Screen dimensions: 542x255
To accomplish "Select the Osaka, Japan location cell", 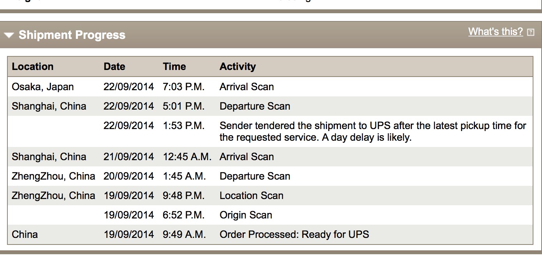I will [x=43, y=87].
